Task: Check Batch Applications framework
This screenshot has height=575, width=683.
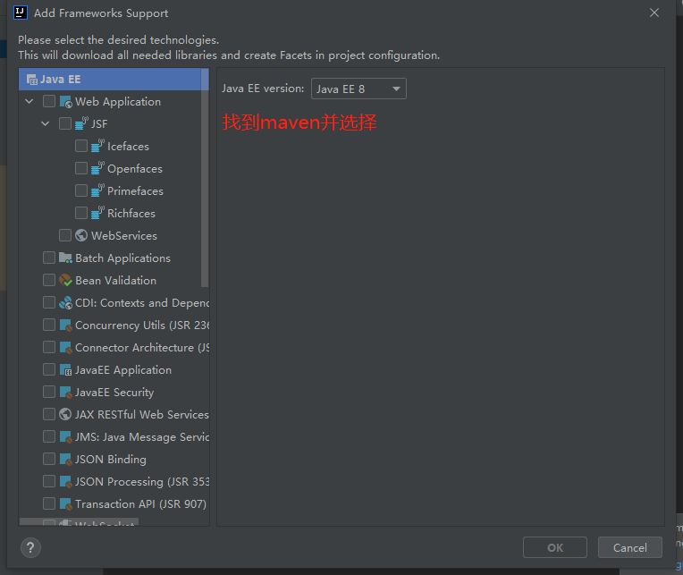Action: click(49, 258)
